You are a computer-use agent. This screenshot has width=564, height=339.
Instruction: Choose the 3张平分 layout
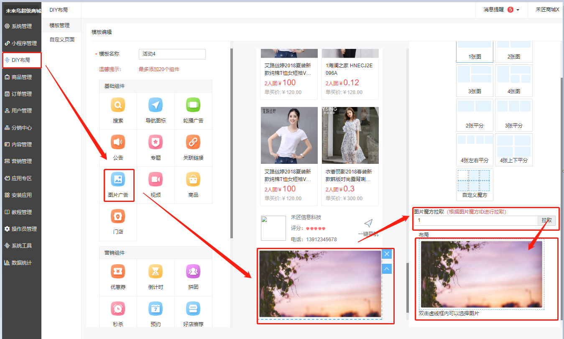click(x=513, y=115)
